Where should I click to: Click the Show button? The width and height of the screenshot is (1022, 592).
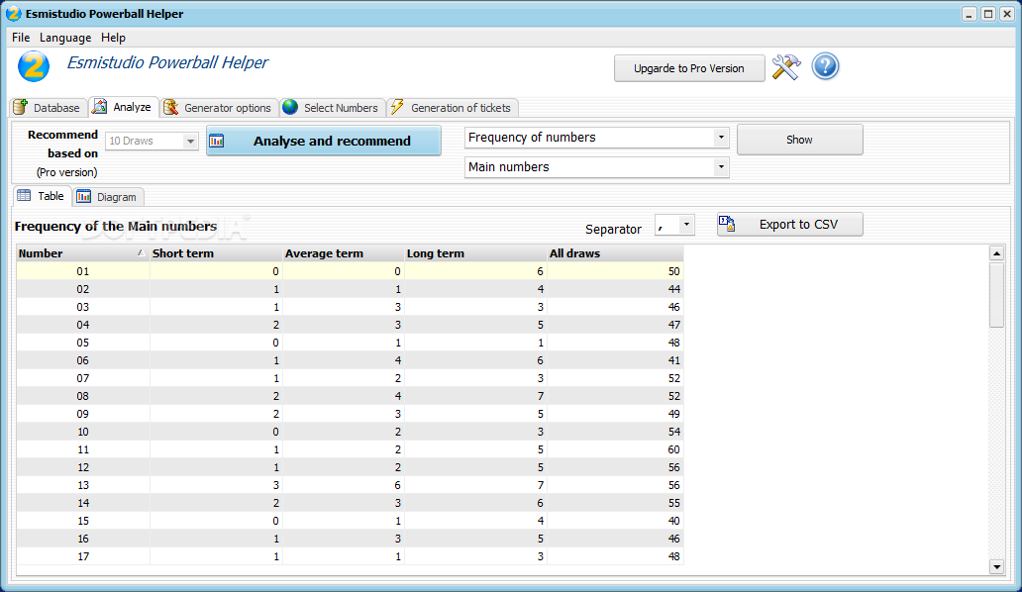(x=800, y=140)
